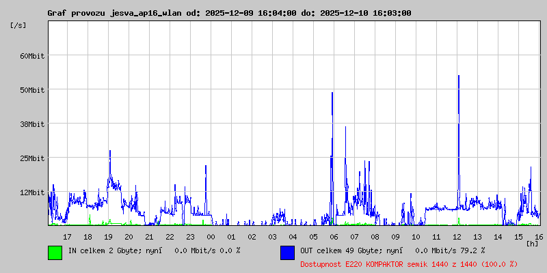Viewport: 547px width, 273px height.
Task: Select hour 16 at the axis end
Action: tap(539, 236)
